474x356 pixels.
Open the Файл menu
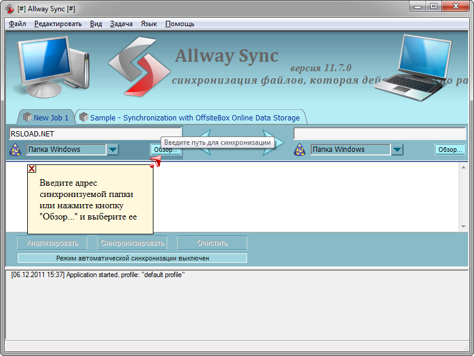pyautogui.click(x=17, y=24)
